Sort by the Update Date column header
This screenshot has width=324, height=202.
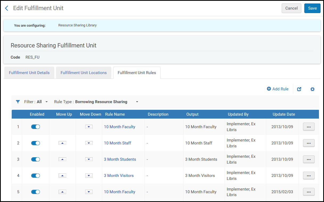(x=284, y=114)
